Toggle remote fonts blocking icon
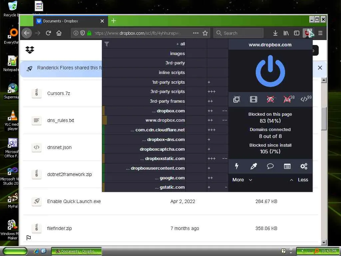341x256 pixels. point(287,99)
